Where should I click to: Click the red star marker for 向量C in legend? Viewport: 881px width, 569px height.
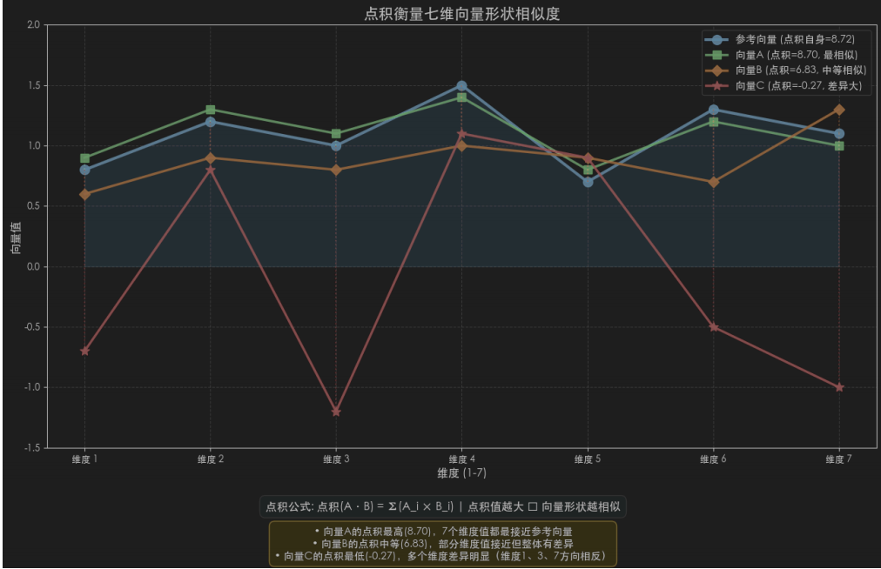(716, 86)
